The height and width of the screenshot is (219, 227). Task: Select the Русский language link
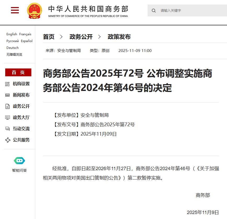13,41
